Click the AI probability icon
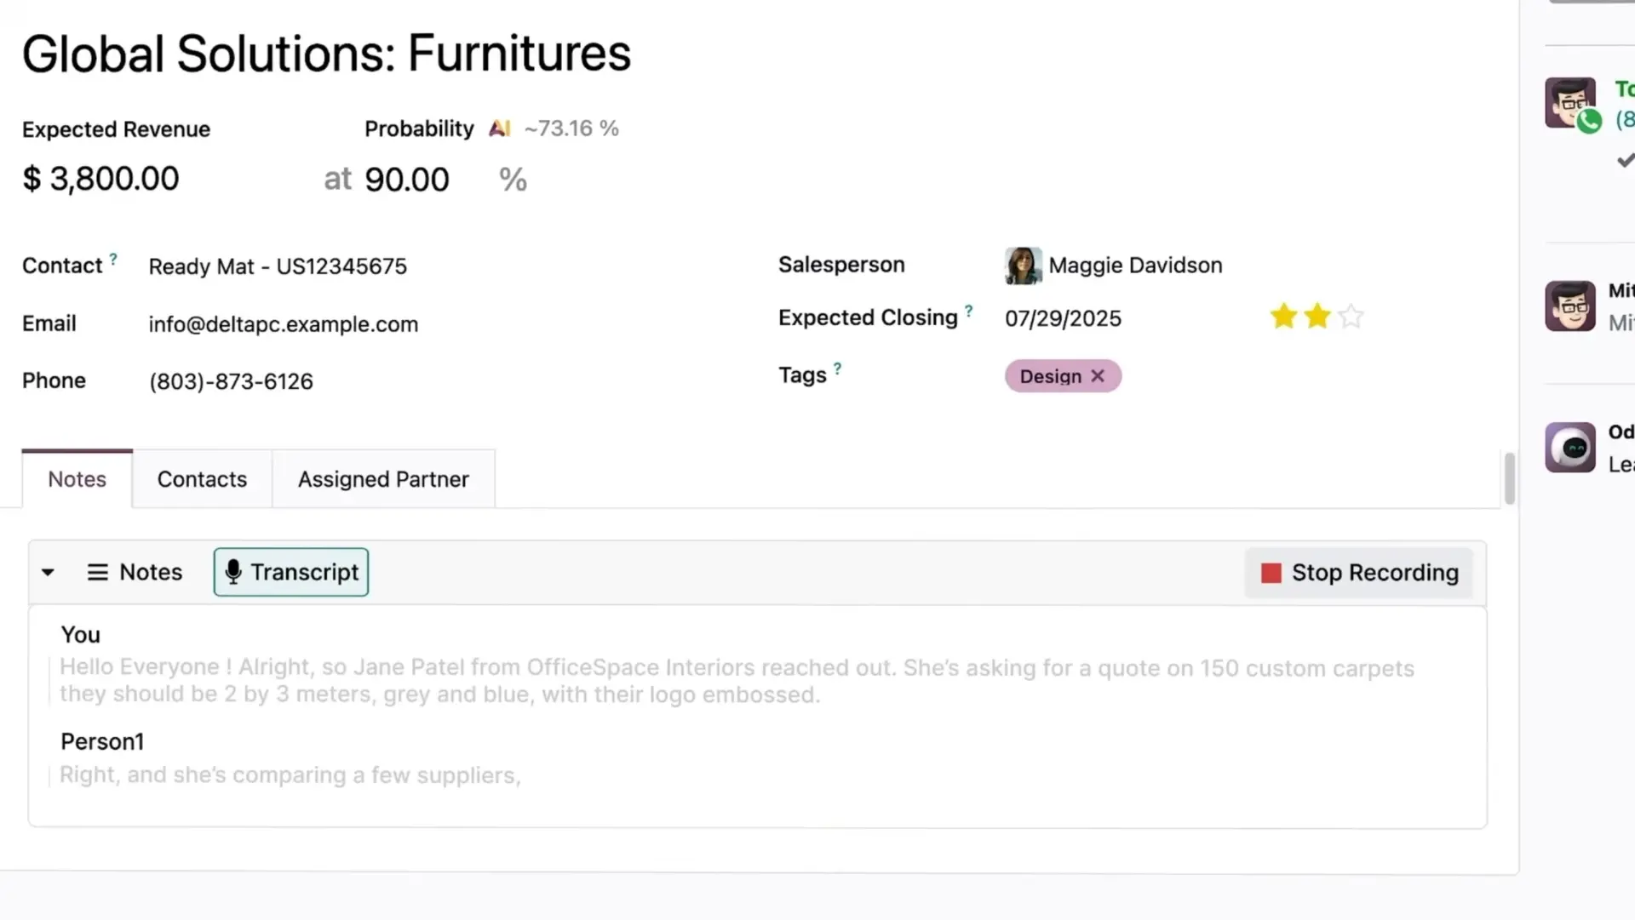This screenshot has height=920, width=1635. click(500, 129)
